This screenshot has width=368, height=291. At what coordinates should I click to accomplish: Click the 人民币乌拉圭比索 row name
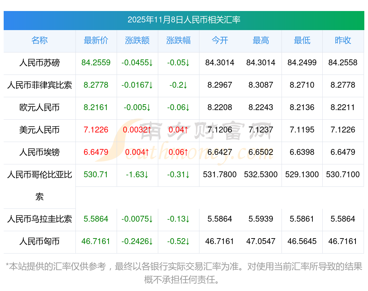(x=39, y=219)
